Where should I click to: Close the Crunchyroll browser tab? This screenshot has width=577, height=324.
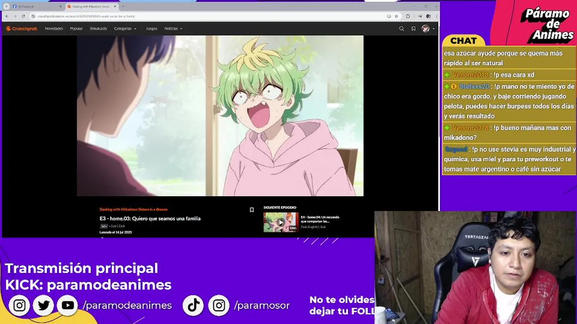pos(115,6)
